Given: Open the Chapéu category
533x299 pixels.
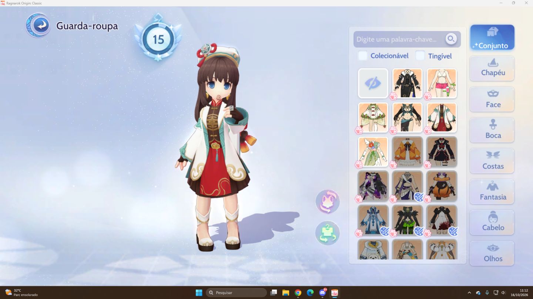Looking at the screenshot, I should pyautogui.click(x=492, y=68).
